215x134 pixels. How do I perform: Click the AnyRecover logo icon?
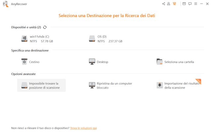tap(6, 4)
